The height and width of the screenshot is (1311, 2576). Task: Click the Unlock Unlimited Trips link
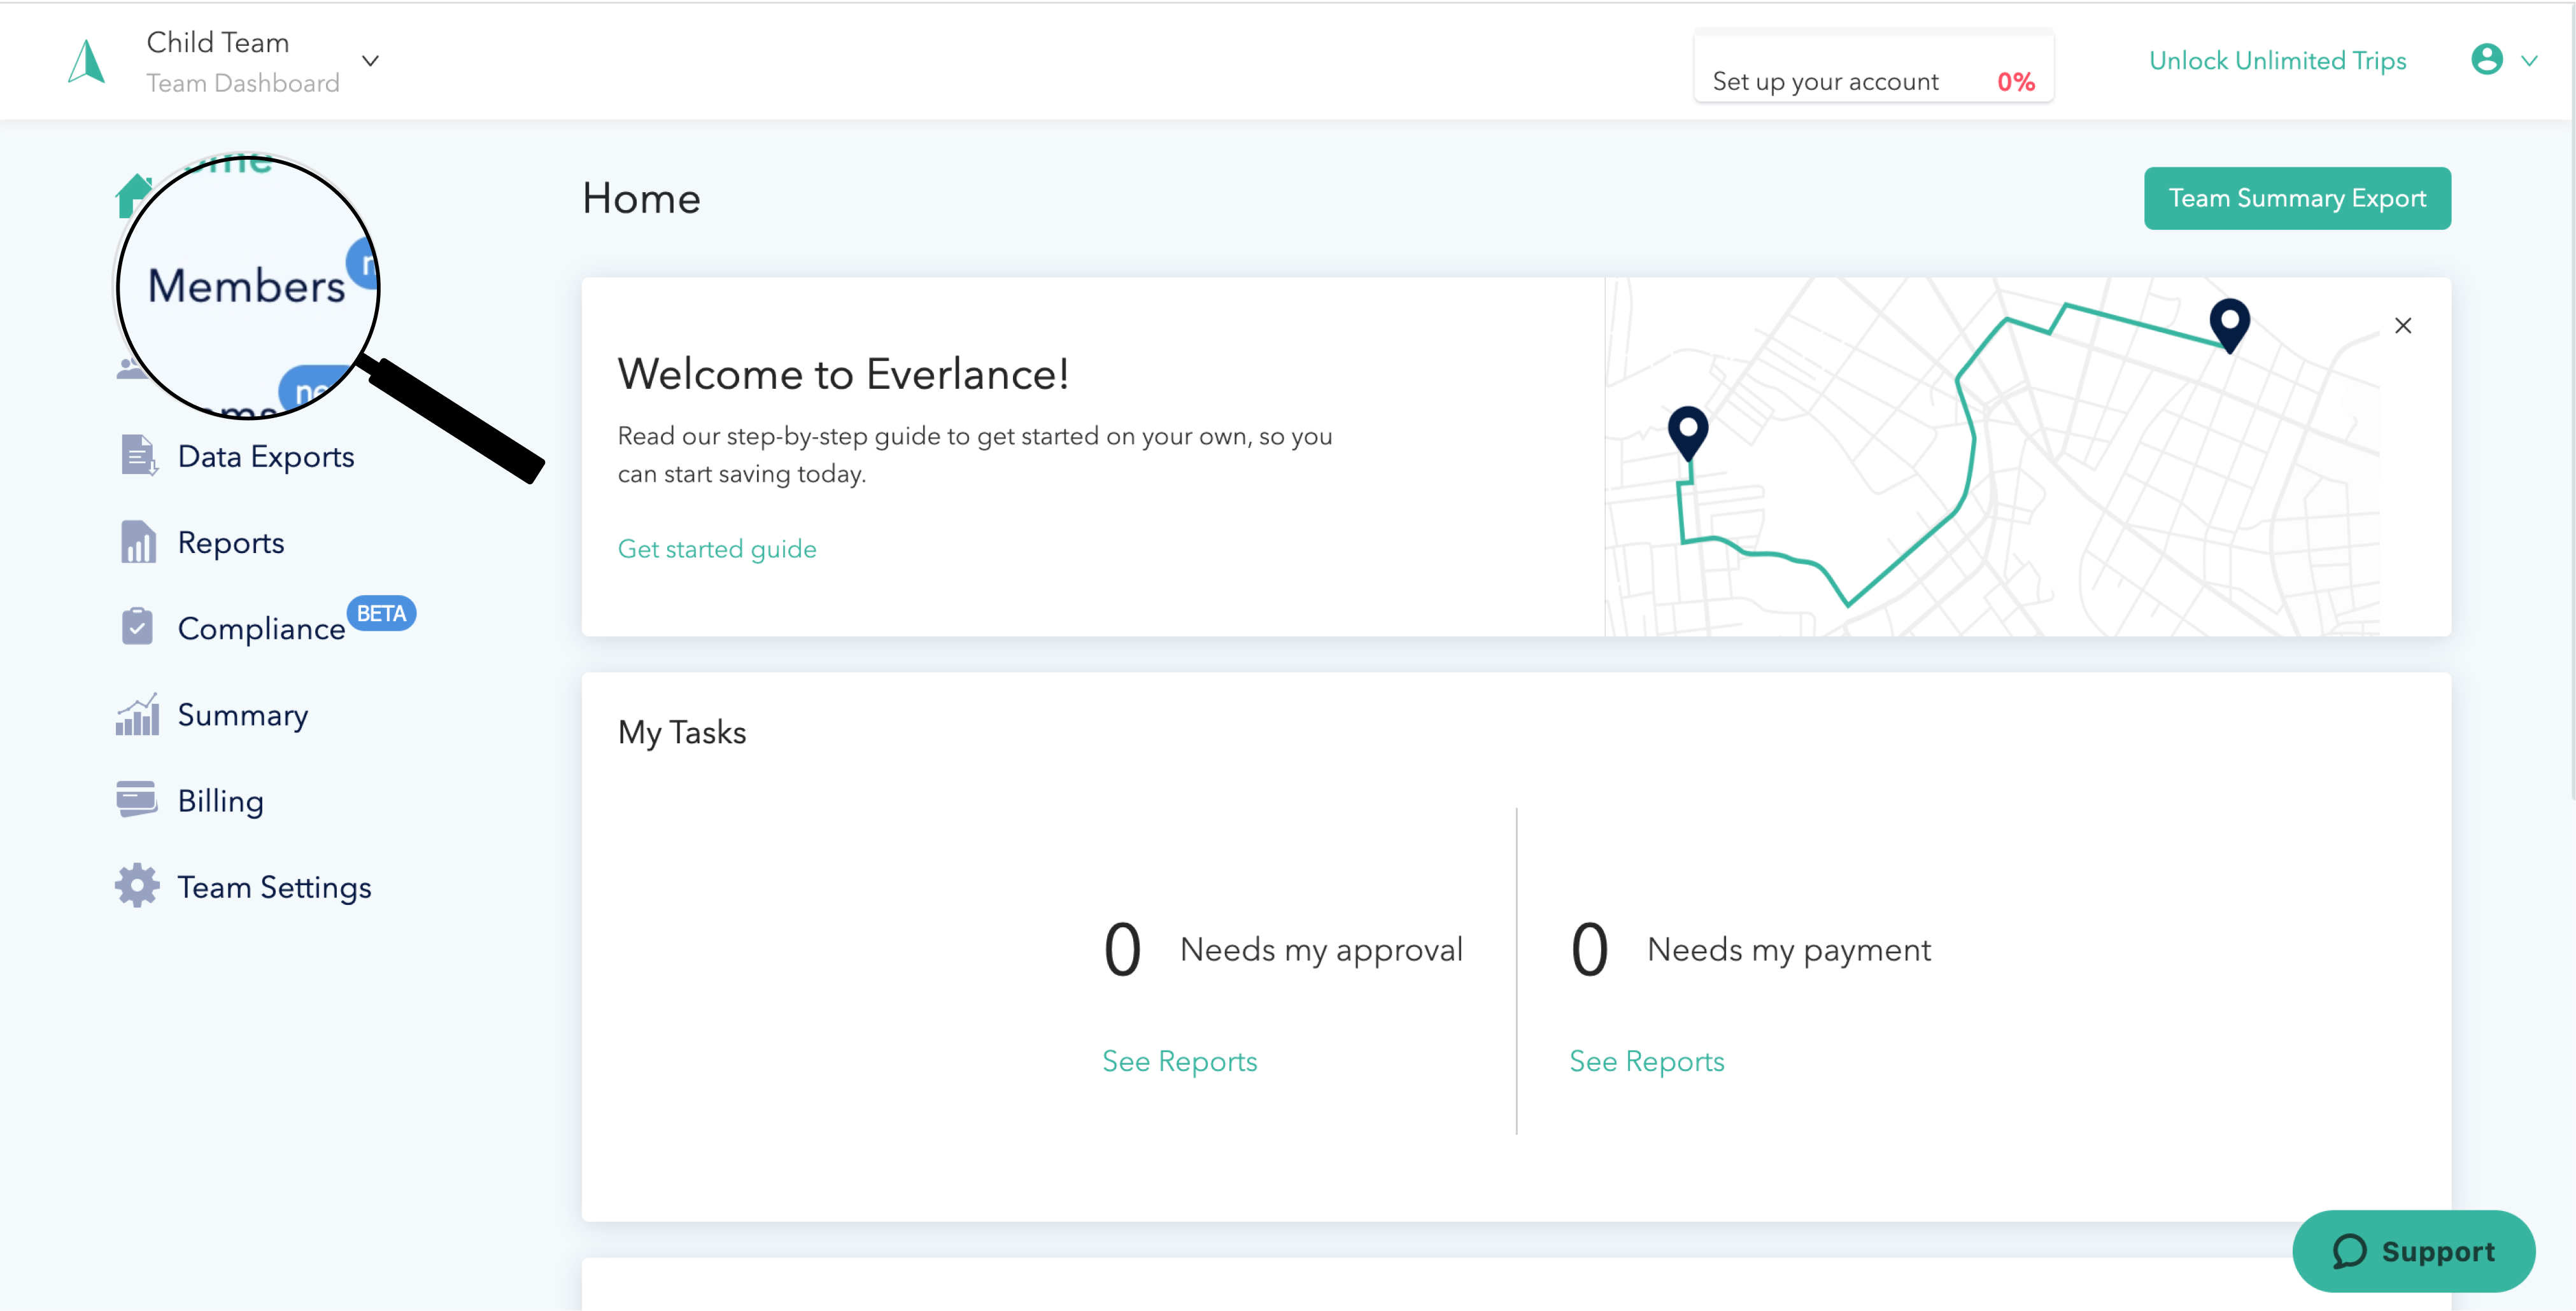point(2277,61)
